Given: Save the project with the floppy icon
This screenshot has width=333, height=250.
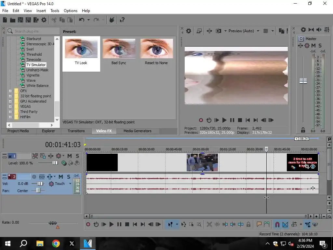Looking at the screenshot, I should (20, 20).
